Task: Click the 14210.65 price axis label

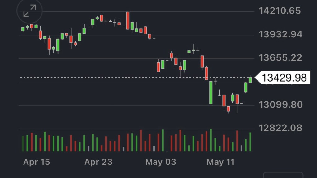Action: pos(280,11)
